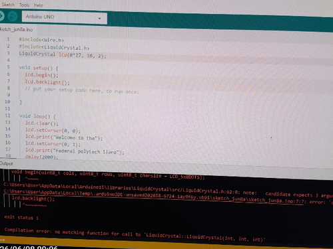333x249 pixels.
Task: Click the void setup() line
Action: (x=39, y=68)
